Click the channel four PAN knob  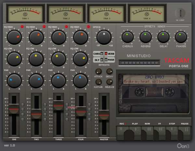coord(81,81)
